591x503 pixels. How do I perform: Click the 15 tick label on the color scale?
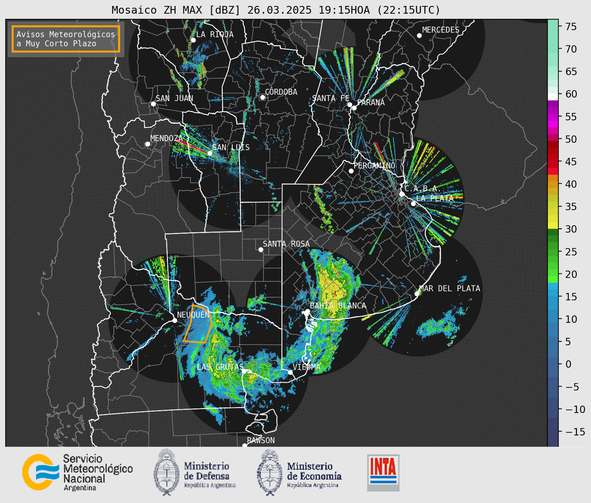coord(571,297)
